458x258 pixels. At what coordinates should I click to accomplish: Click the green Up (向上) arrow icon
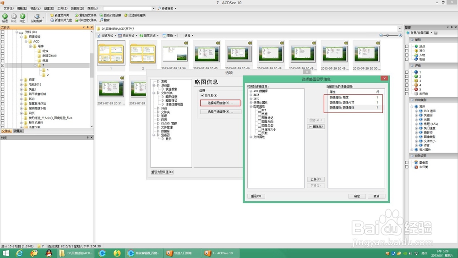coord(22,16)
